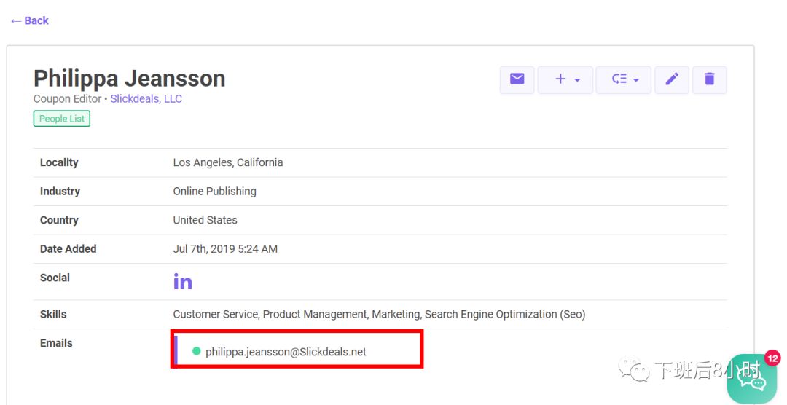
Task: Click the Social row label
Action: pos(55,278)
